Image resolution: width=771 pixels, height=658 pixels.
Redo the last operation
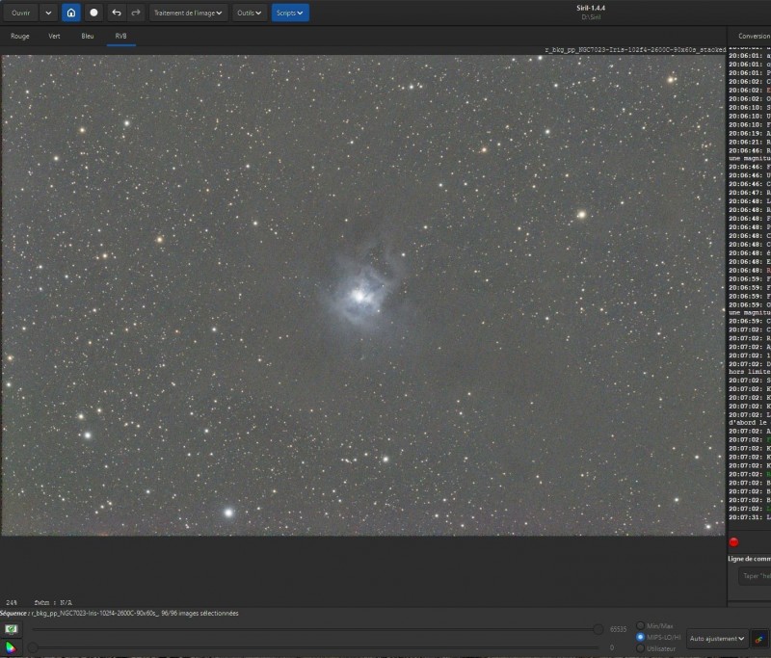136,13
